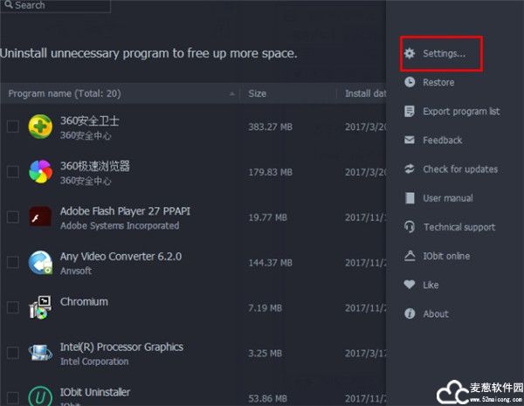Click the Settings gear icon
This screenshot has height=406, width=524.
[x=410, y=53]
